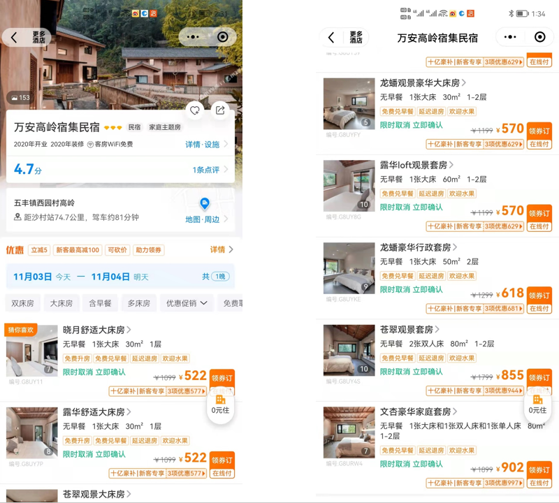
Task: Tap the heart favorite icon
Action: click(195, 110)
